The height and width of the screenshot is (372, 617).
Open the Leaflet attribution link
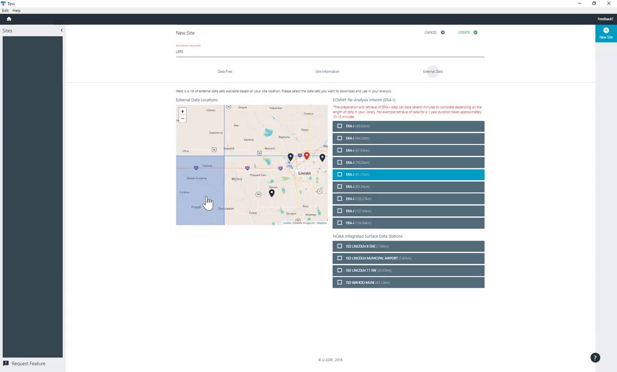click(287, 223)
